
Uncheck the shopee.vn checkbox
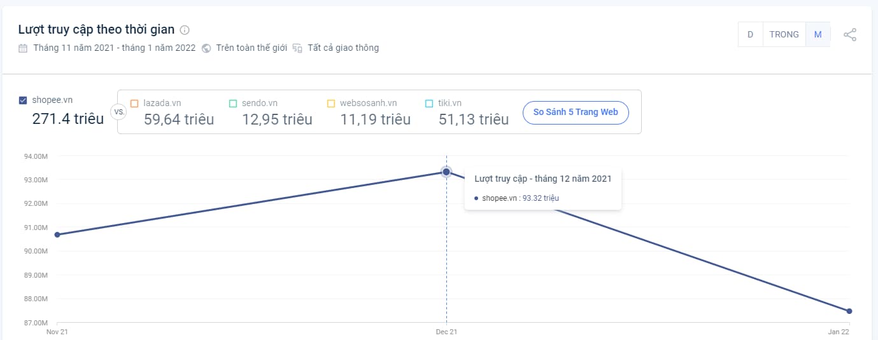coord(23,100)
